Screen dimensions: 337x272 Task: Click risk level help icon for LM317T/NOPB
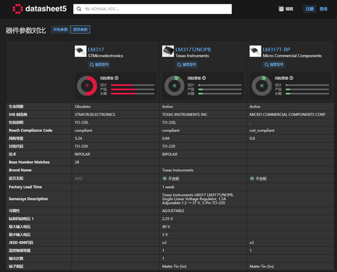coord(204,78)
